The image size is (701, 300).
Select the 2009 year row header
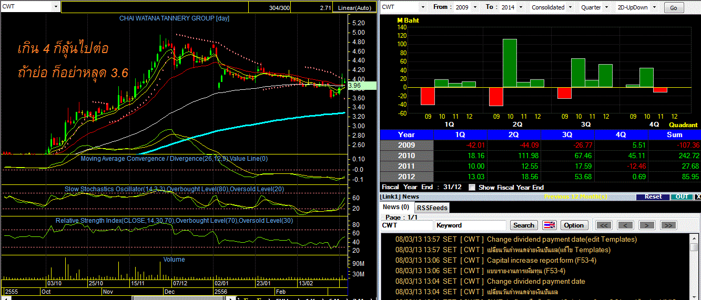pyautogui.click(x=407, y=145)
